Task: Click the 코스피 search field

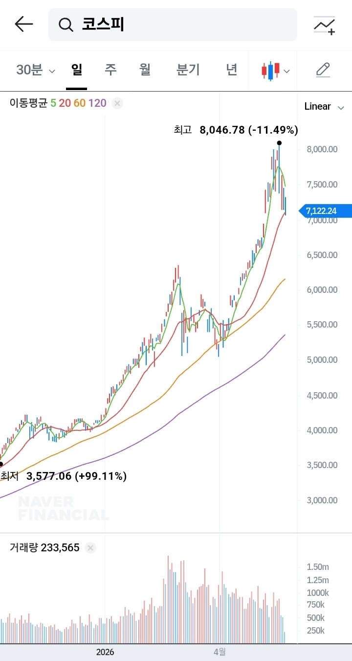Action: [x=173, y=24]
